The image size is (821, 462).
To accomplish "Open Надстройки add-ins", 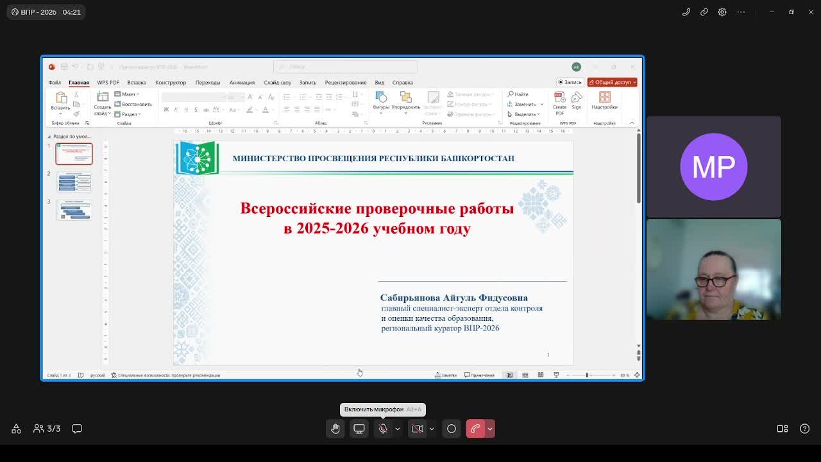I will 604,101.
